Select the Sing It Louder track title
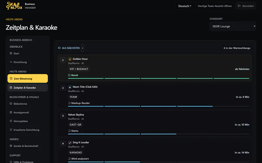 pyautogui.click(x=81, y=142)
